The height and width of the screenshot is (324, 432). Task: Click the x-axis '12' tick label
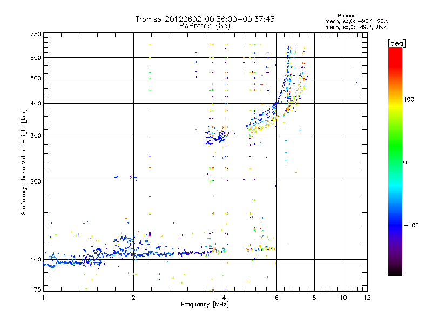367,298
